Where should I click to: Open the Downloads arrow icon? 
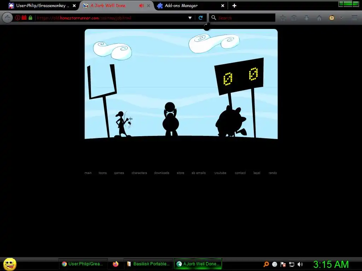(x=306, y=18)
